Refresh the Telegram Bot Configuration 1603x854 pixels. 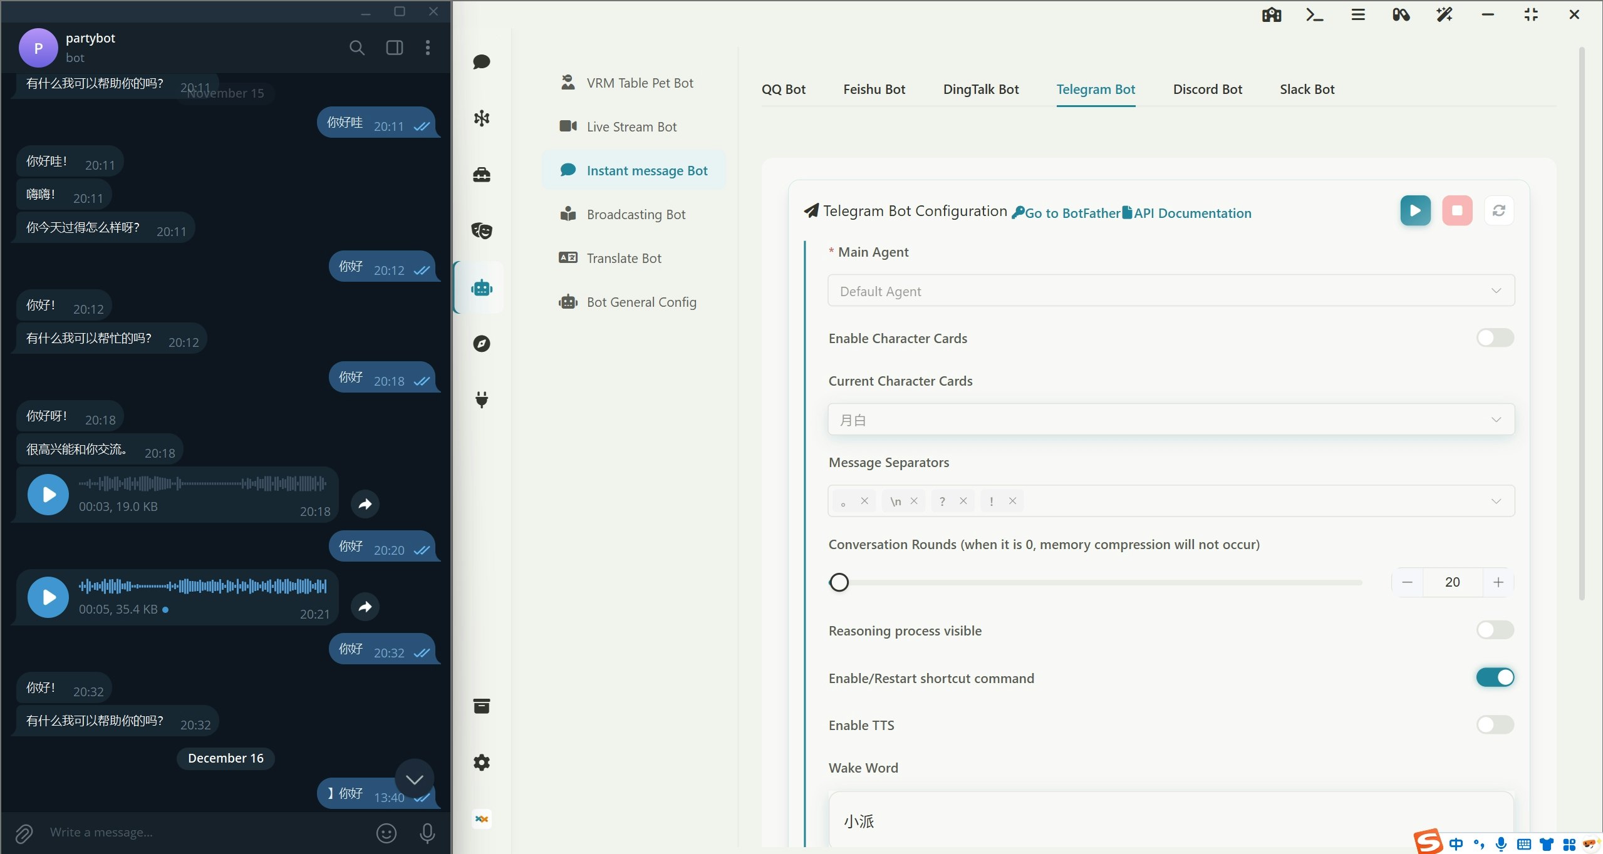click(1498, 210)
